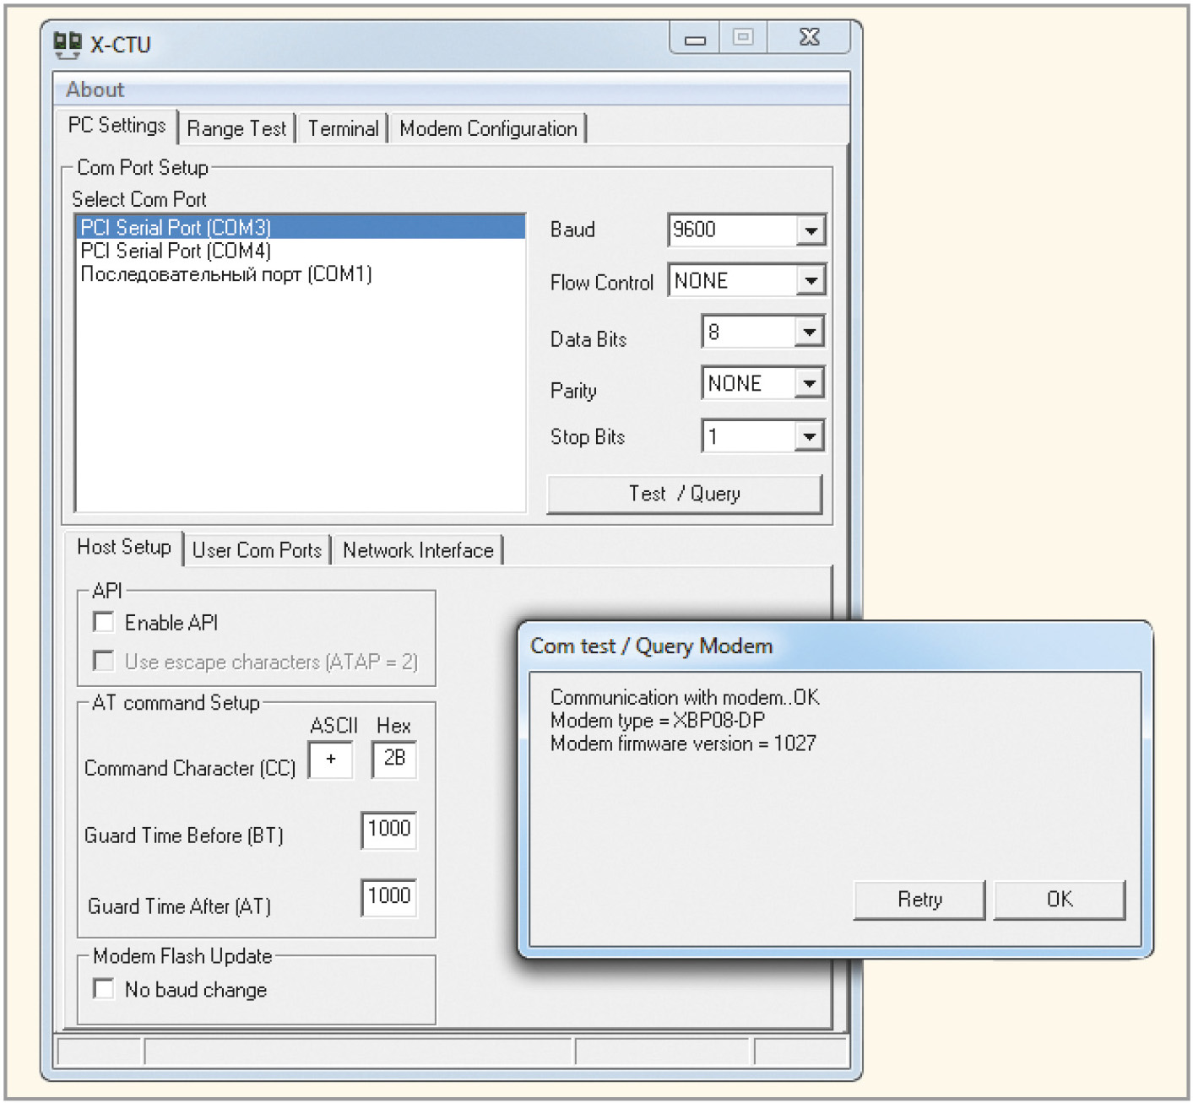Click the X-CTU application icon in title bar
Viewport: 1193px width, 1103px height.
68,45
